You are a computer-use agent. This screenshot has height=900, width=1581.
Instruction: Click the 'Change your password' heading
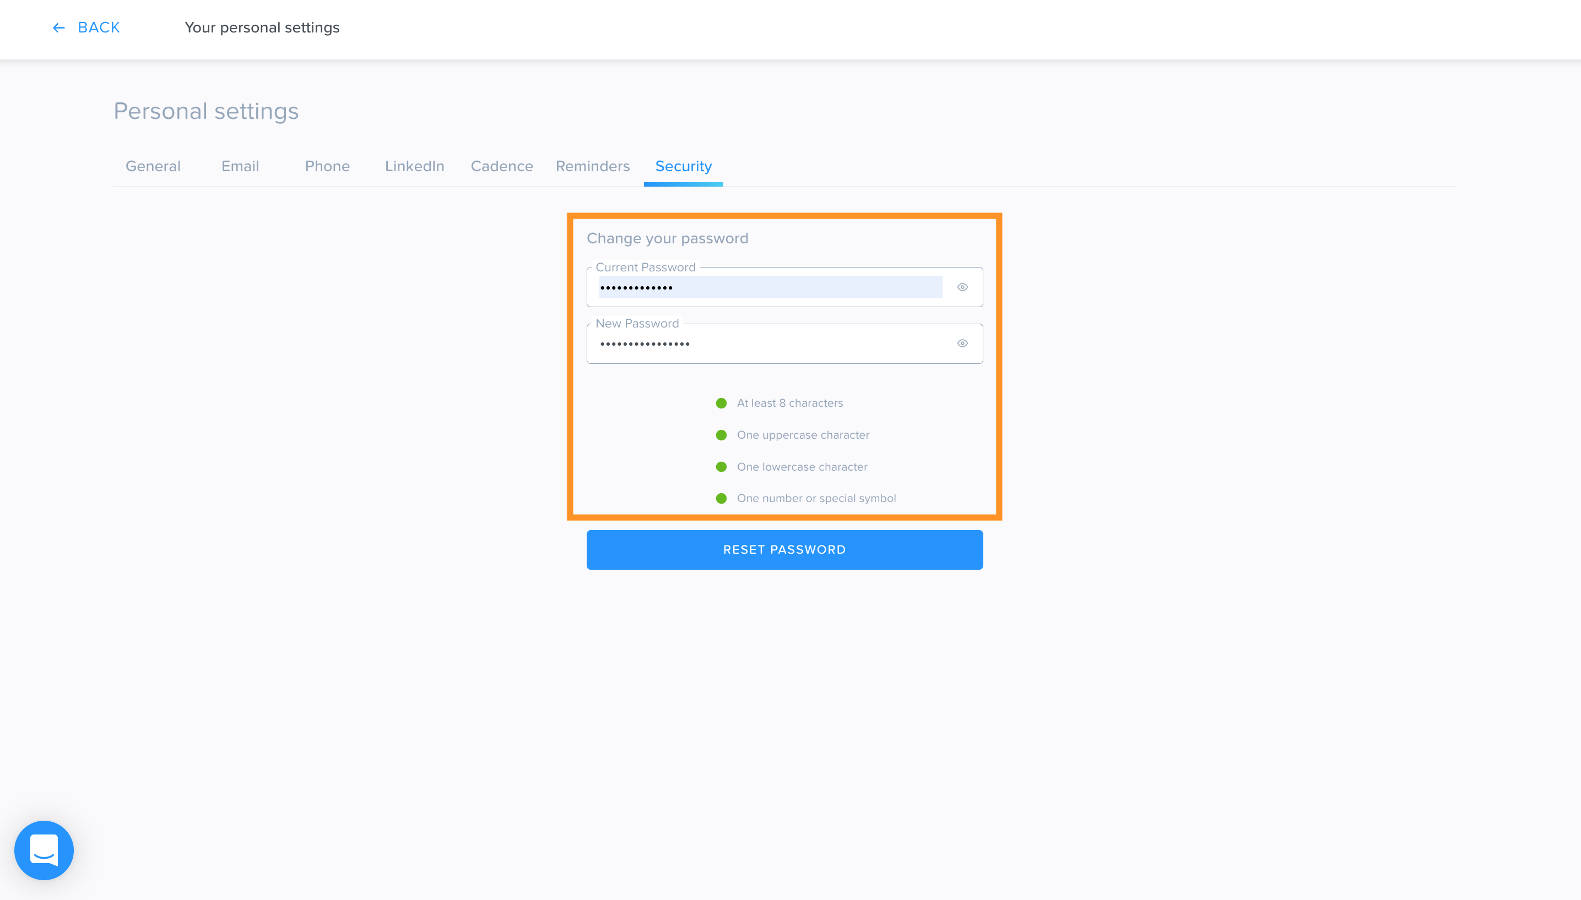click(x=668, y=238)
